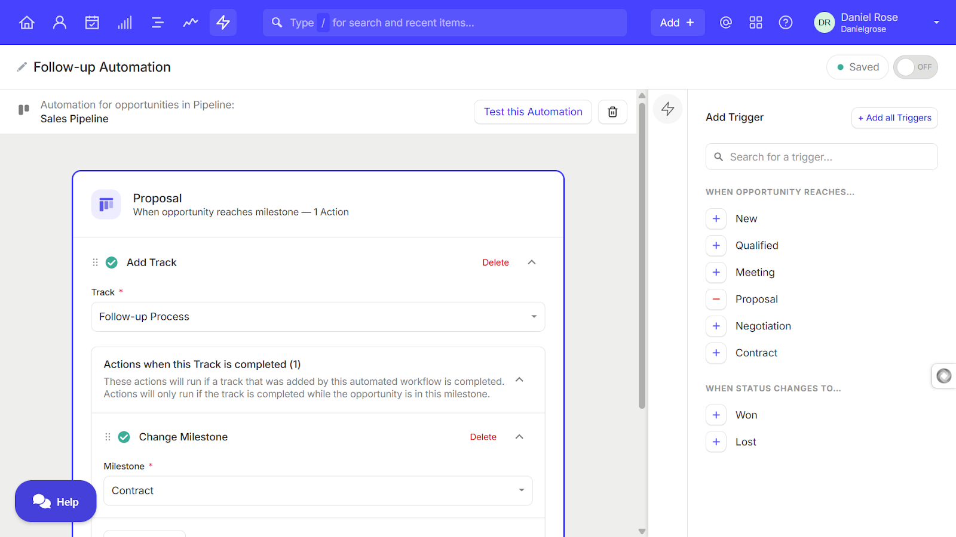Add the Lost status trigger

(716, 442)
